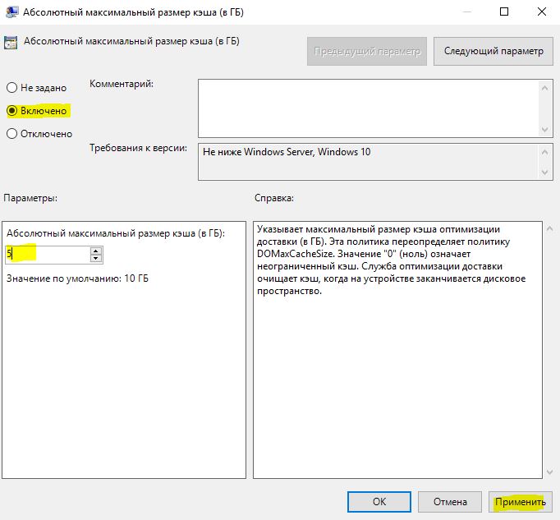This screenshot has height=520, width=560.
Task: Click the "Требования к версии:" label
Action: pos(138,148)
